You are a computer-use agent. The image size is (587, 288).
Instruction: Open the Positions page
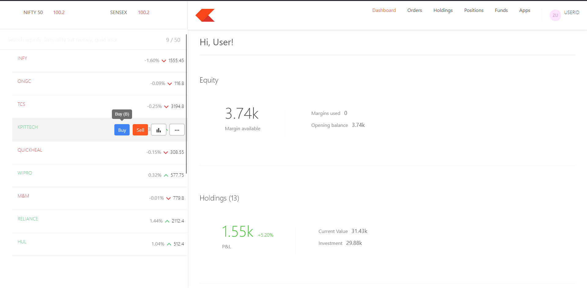tap(474, 10)
